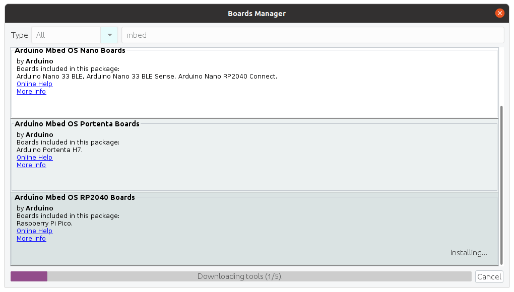This screenshot has width=514, height=292.
Task: Open More Info for Mbed OS RP2040 Boards
Action: point(31,238)
